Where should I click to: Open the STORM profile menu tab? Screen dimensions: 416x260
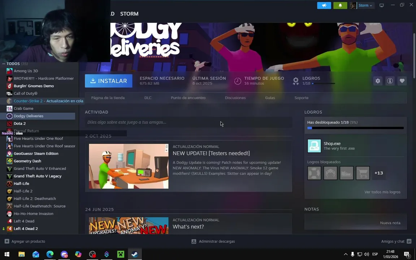tap(129, 14)
